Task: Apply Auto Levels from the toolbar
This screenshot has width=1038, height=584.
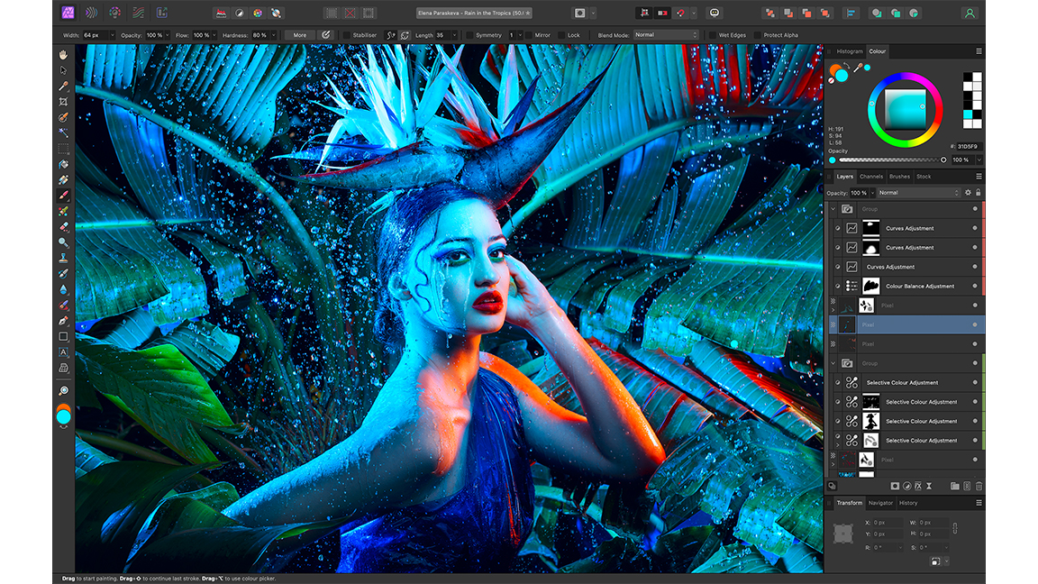Action: (x=221, y=14)
